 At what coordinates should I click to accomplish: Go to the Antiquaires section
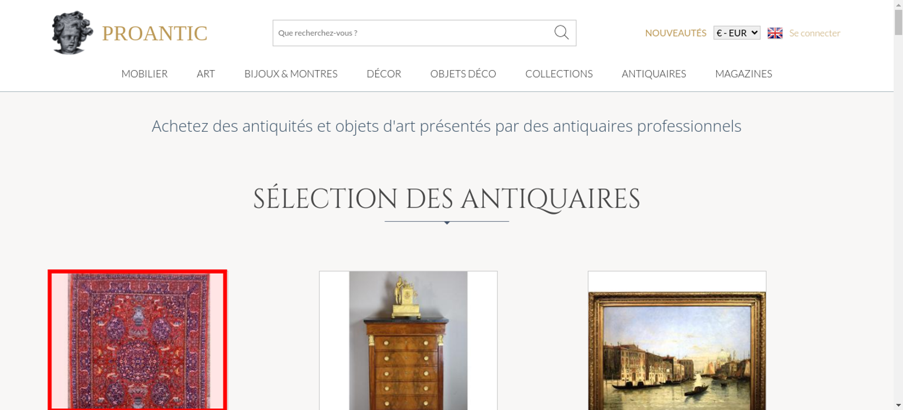click(654, 74)
